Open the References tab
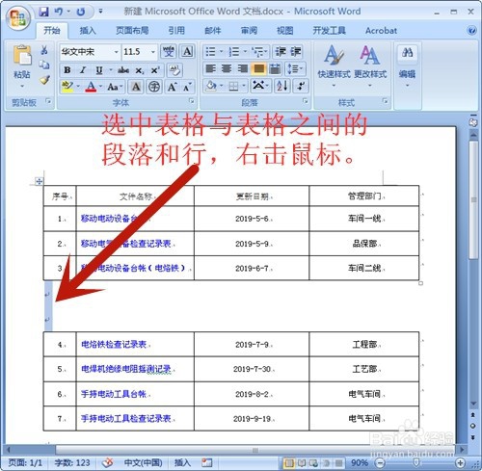482x471 pixels. coord(176,31)
